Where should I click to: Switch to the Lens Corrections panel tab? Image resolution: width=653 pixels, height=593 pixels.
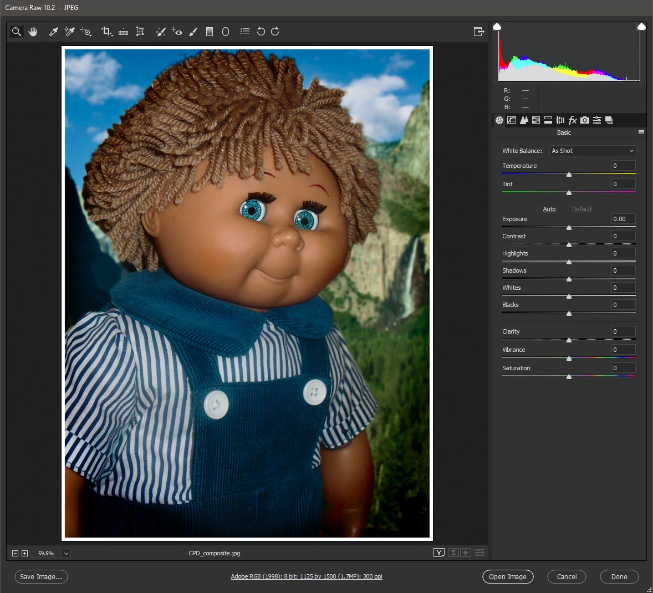point(560,120)
